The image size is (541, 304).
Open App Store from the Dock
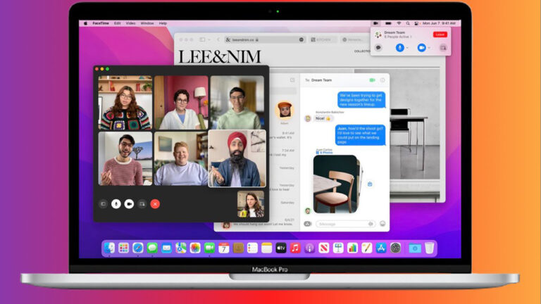[x=381, y=248]
